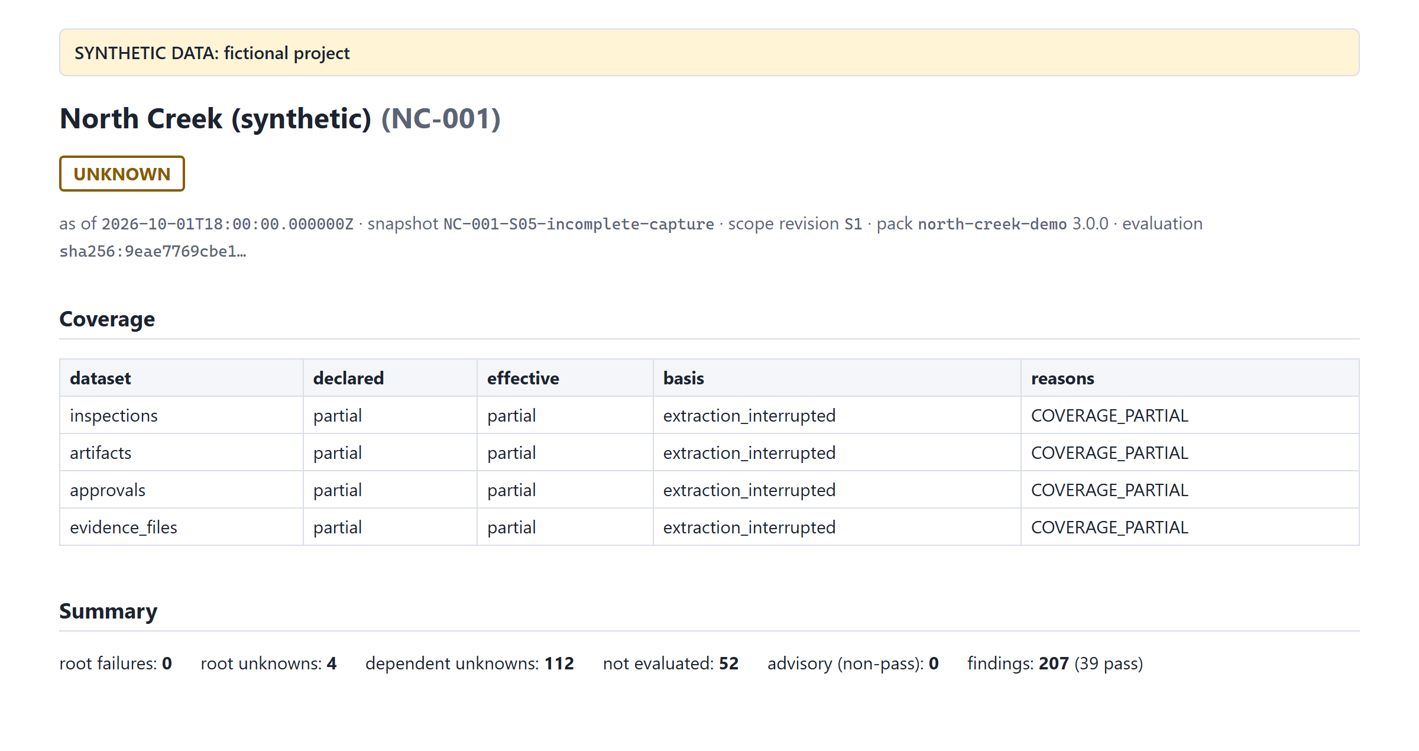The height and width of the screenshot is (751, 1419).
Task: Click the pack name north-creek-demo
Action: pyautogui.click(x=992, y=224)
